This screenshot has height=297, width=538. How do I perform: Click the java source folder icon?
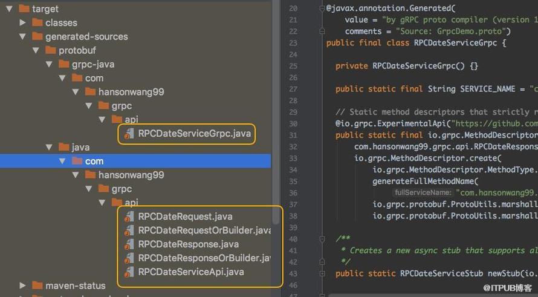coord(64,147)
